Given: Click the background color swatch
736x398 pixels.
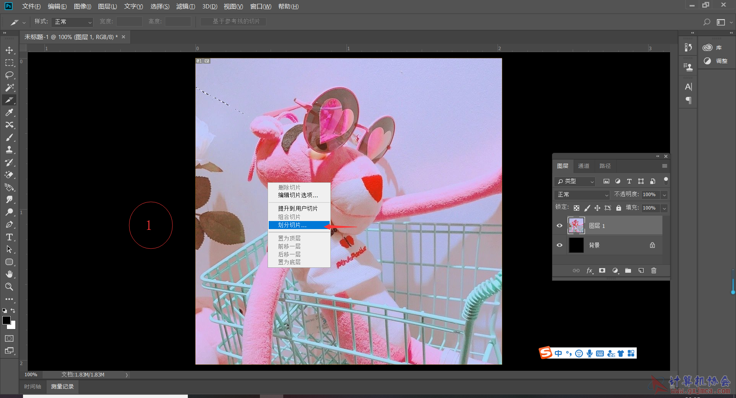Looking at the screenshot, I should click(13, 326).
